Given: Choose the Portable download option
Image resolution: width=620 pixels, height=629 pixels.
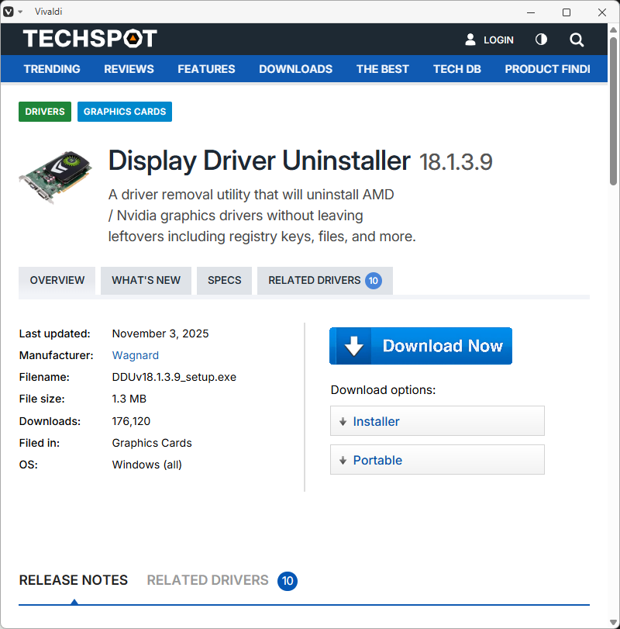Looking at the screenshot, I should click(x=437, y=459).
